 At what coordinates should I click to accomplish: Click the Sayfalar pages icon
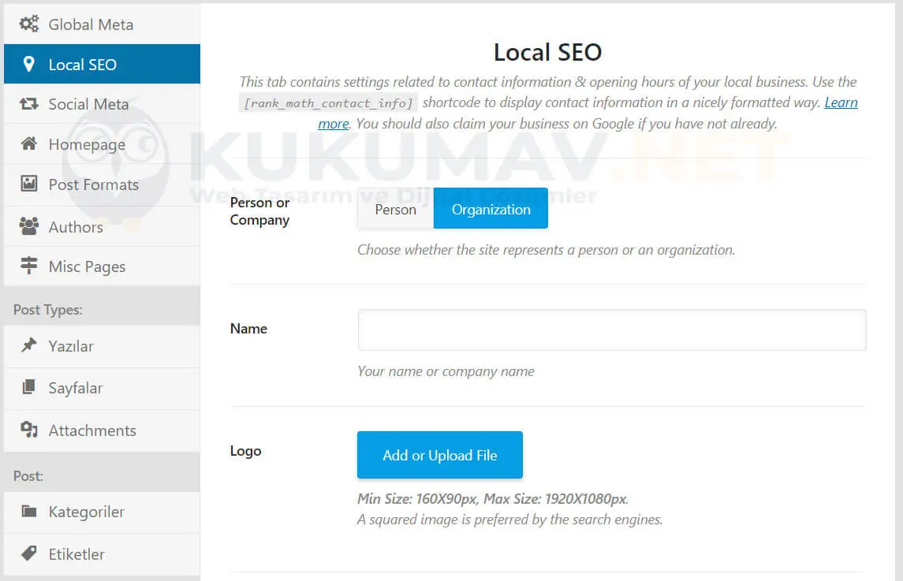click(x=29, y=387)
